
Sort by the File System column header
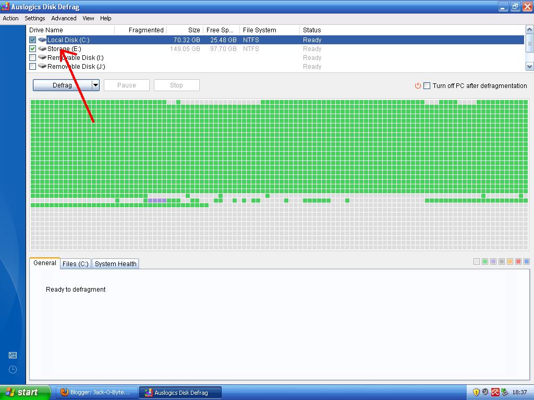pos(270,30)
